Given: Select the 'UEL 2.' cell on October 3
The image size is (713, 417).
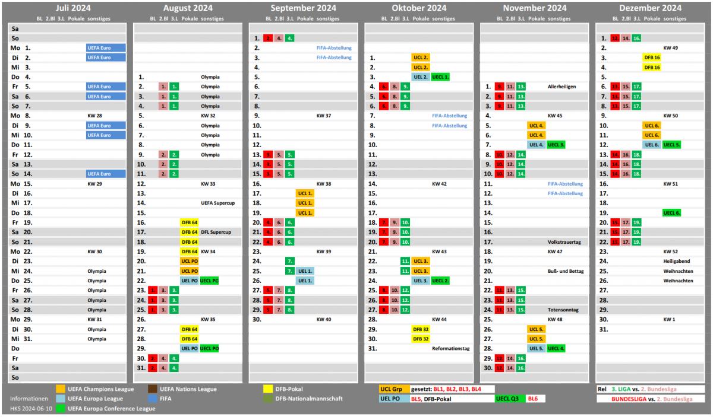Looking at the screenshot, I should click(x=421, y=77).
